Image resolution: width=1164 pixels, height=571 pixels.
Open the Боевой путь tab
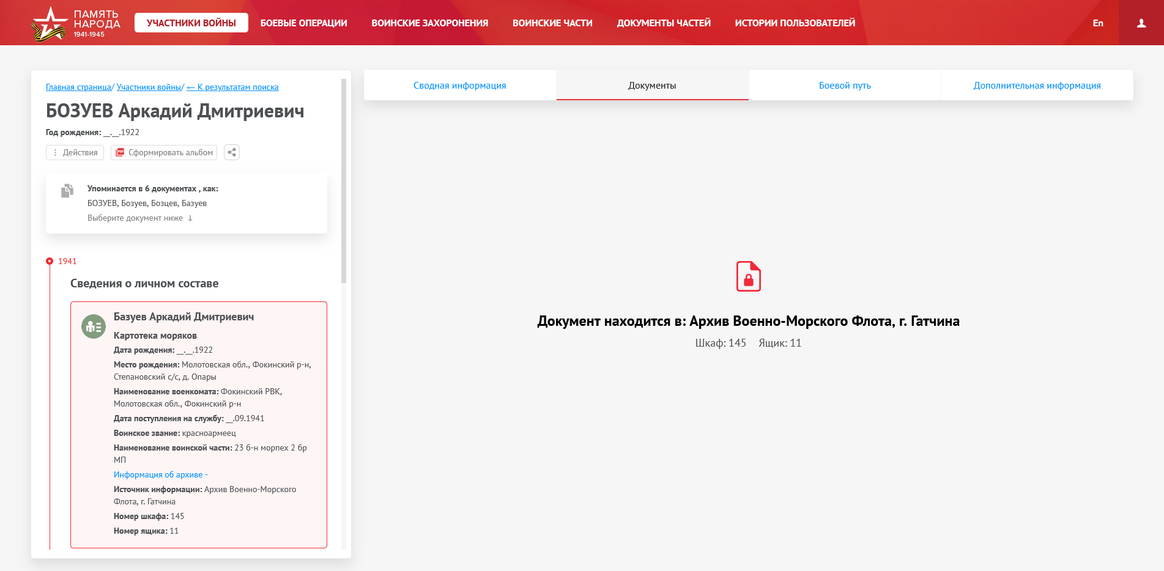(844, 86)
